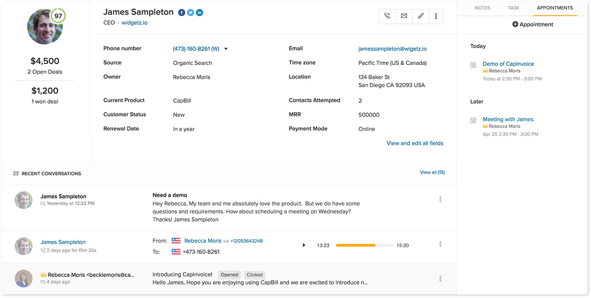Open the phone number dropdown arrow
Viewport: 591px width, 298px height.
[x=226, y=48]
